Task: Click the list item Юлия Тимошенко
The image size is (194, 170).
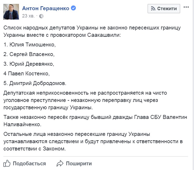Action: pos(30,45)
